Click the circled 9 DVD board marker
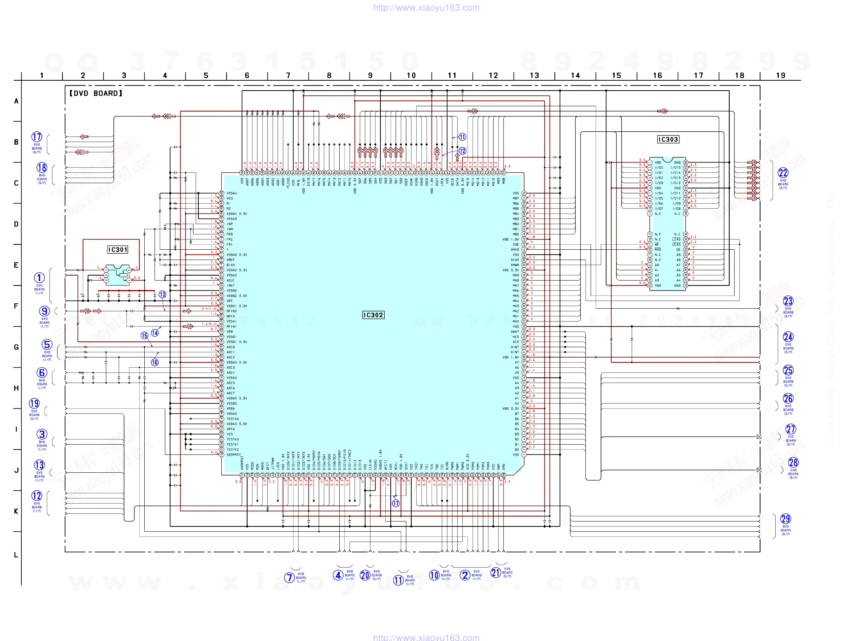 (x=44, y=311)
